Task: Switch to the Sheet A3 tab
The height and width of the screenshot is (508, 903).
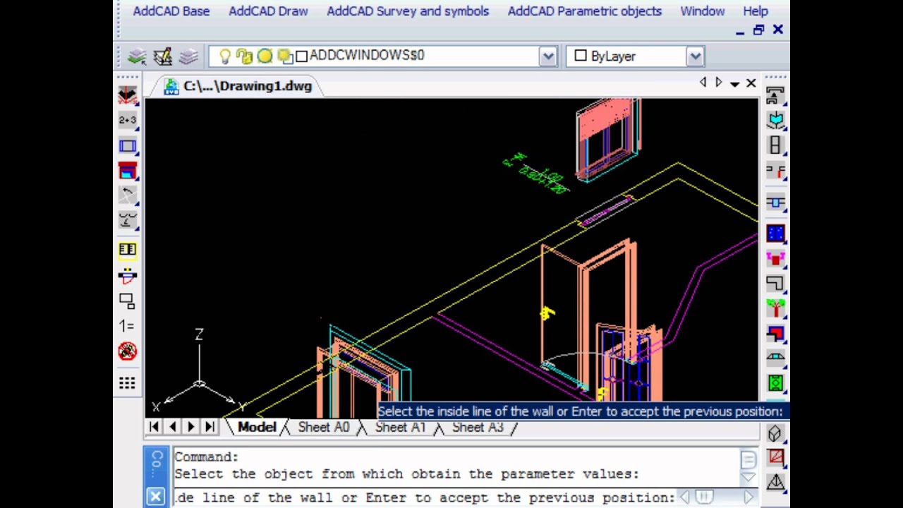Action: click(478, 427)
